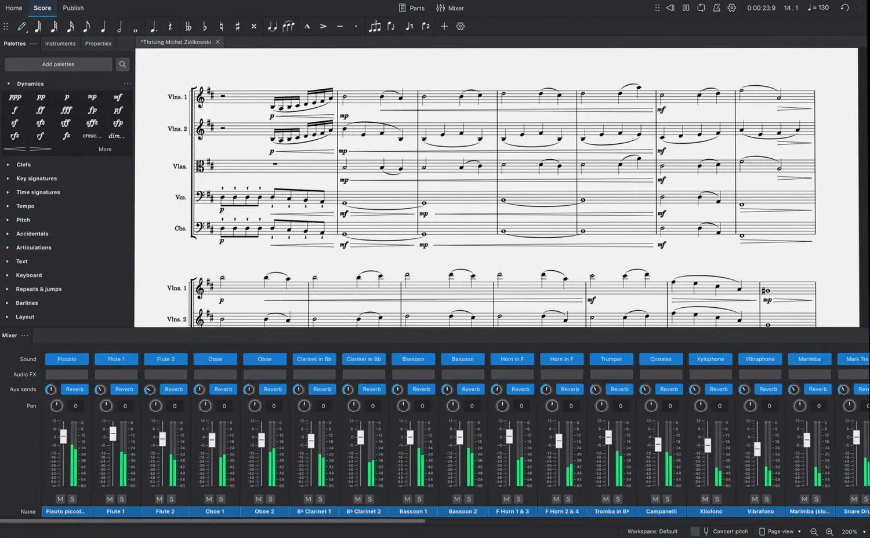Toggle the metronome icon
Image resolution: width=870 pixels, height=538 pixels.
click(716, 8)
